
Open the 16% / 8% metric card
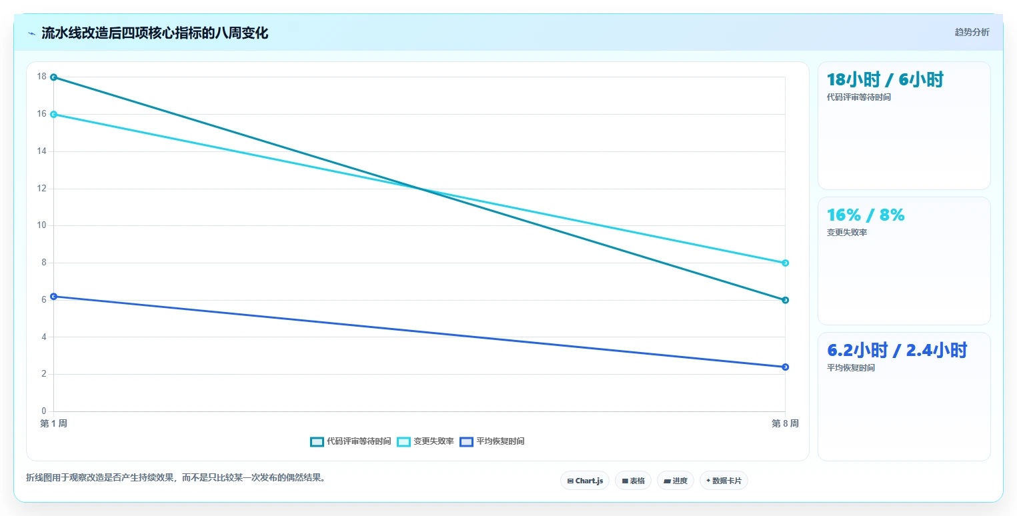904,261
